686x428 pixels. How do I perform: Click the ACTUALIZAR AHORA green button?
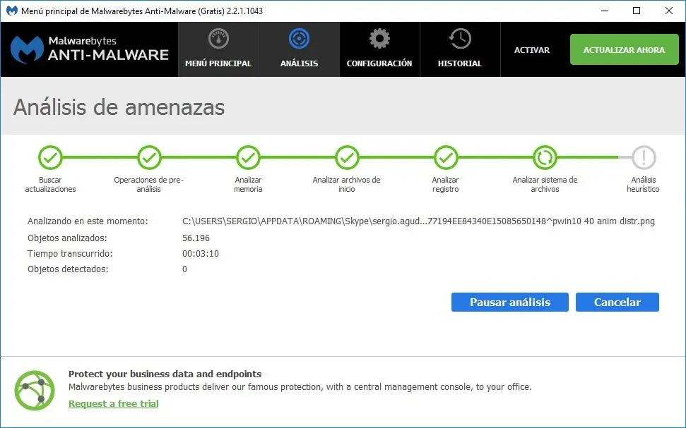[x=624, y=49]
